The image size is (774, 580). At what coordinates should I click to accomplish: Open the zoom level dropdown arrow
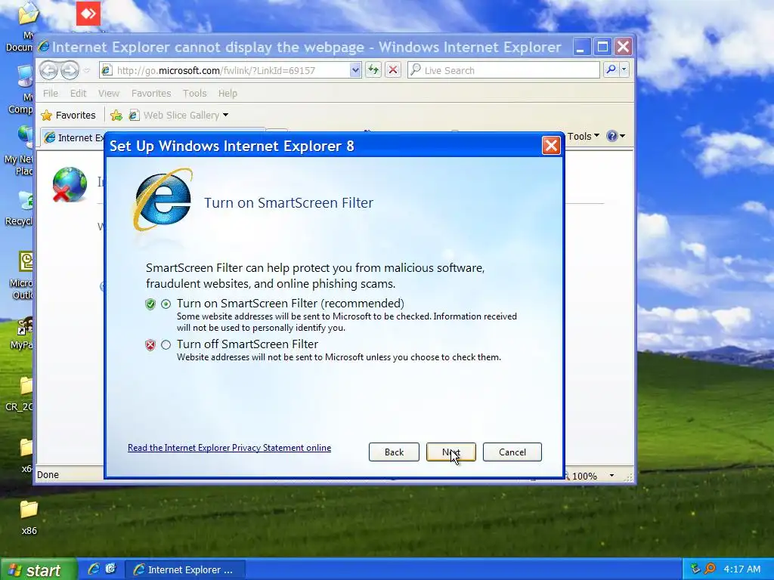click(x=611, y=476)
